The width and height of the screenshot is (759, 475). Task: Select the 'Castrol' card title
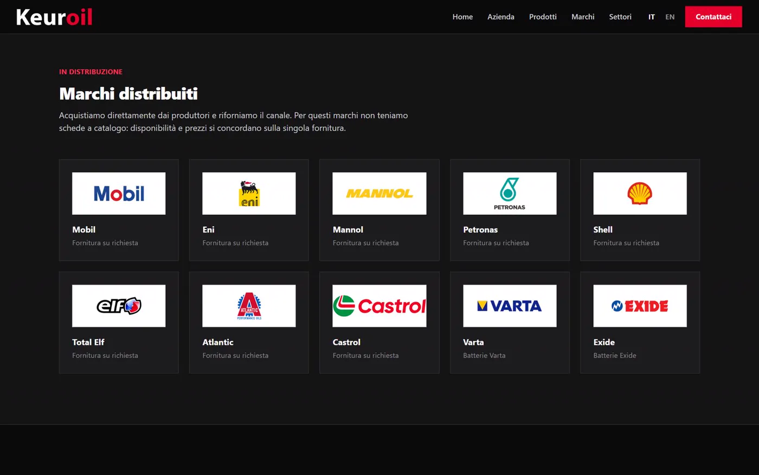(x=346, y=342)
